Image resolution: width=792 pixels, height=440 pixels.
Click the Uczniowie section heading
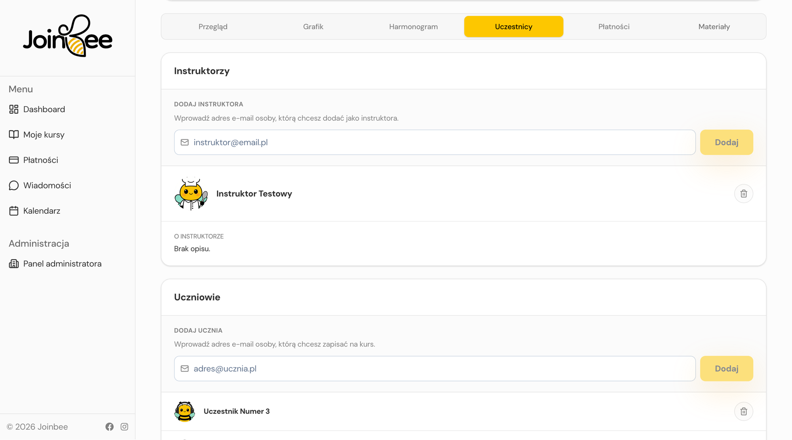(x=197, y=297)
